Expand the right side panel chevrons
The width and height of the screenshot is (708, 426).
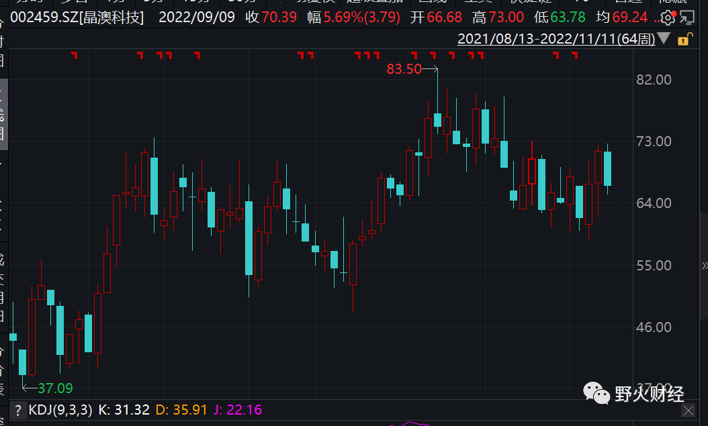tap(705, 266)
